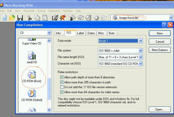
Task: Click the burning flame Burn icon
Action: (x=63, y=18)
